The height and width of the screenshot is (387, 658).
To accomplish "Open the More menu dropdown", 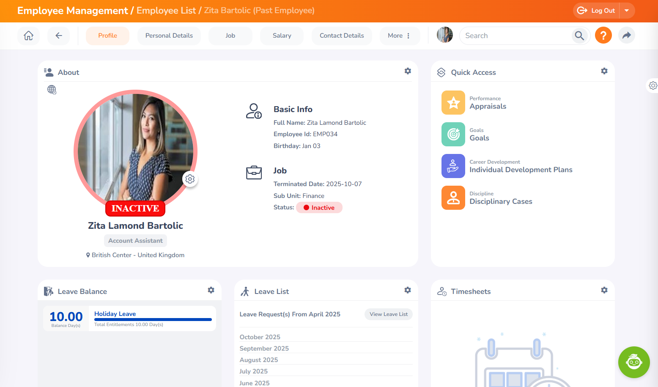I will [x=399, y=36].
